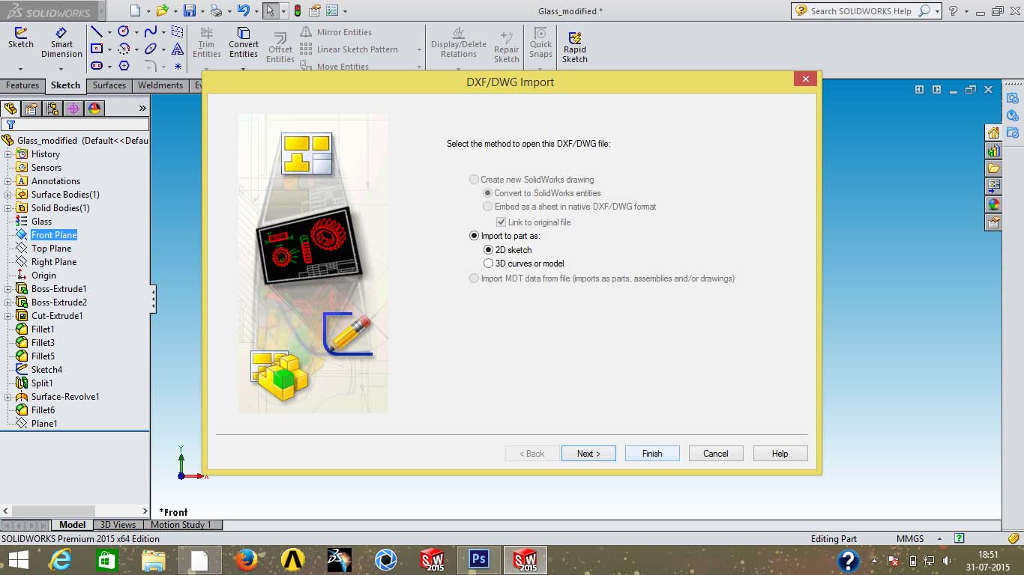Click the Cancel button
The height and width of the screenshot is (575, 1024).
716,454
